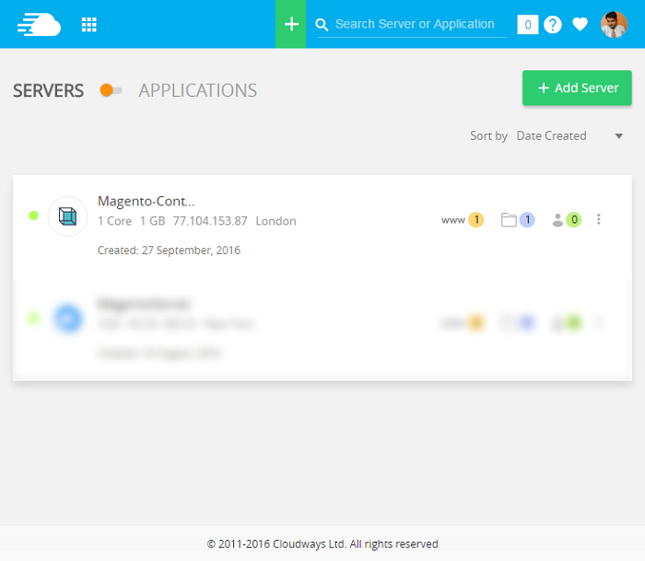Click the green plus add button in header
Viewport: 645px width, 561px height.
pos(291,24)
